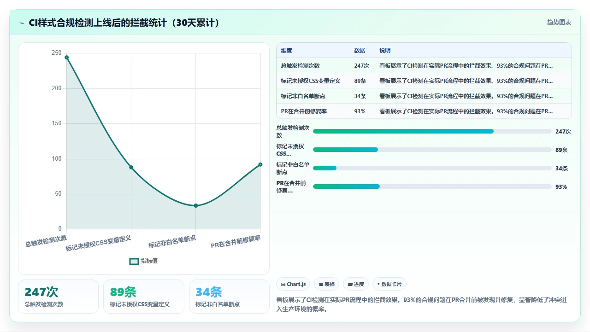
Task: Open the 34条 标记非白名单断点 stat card
Action: [x=229, y=297]
